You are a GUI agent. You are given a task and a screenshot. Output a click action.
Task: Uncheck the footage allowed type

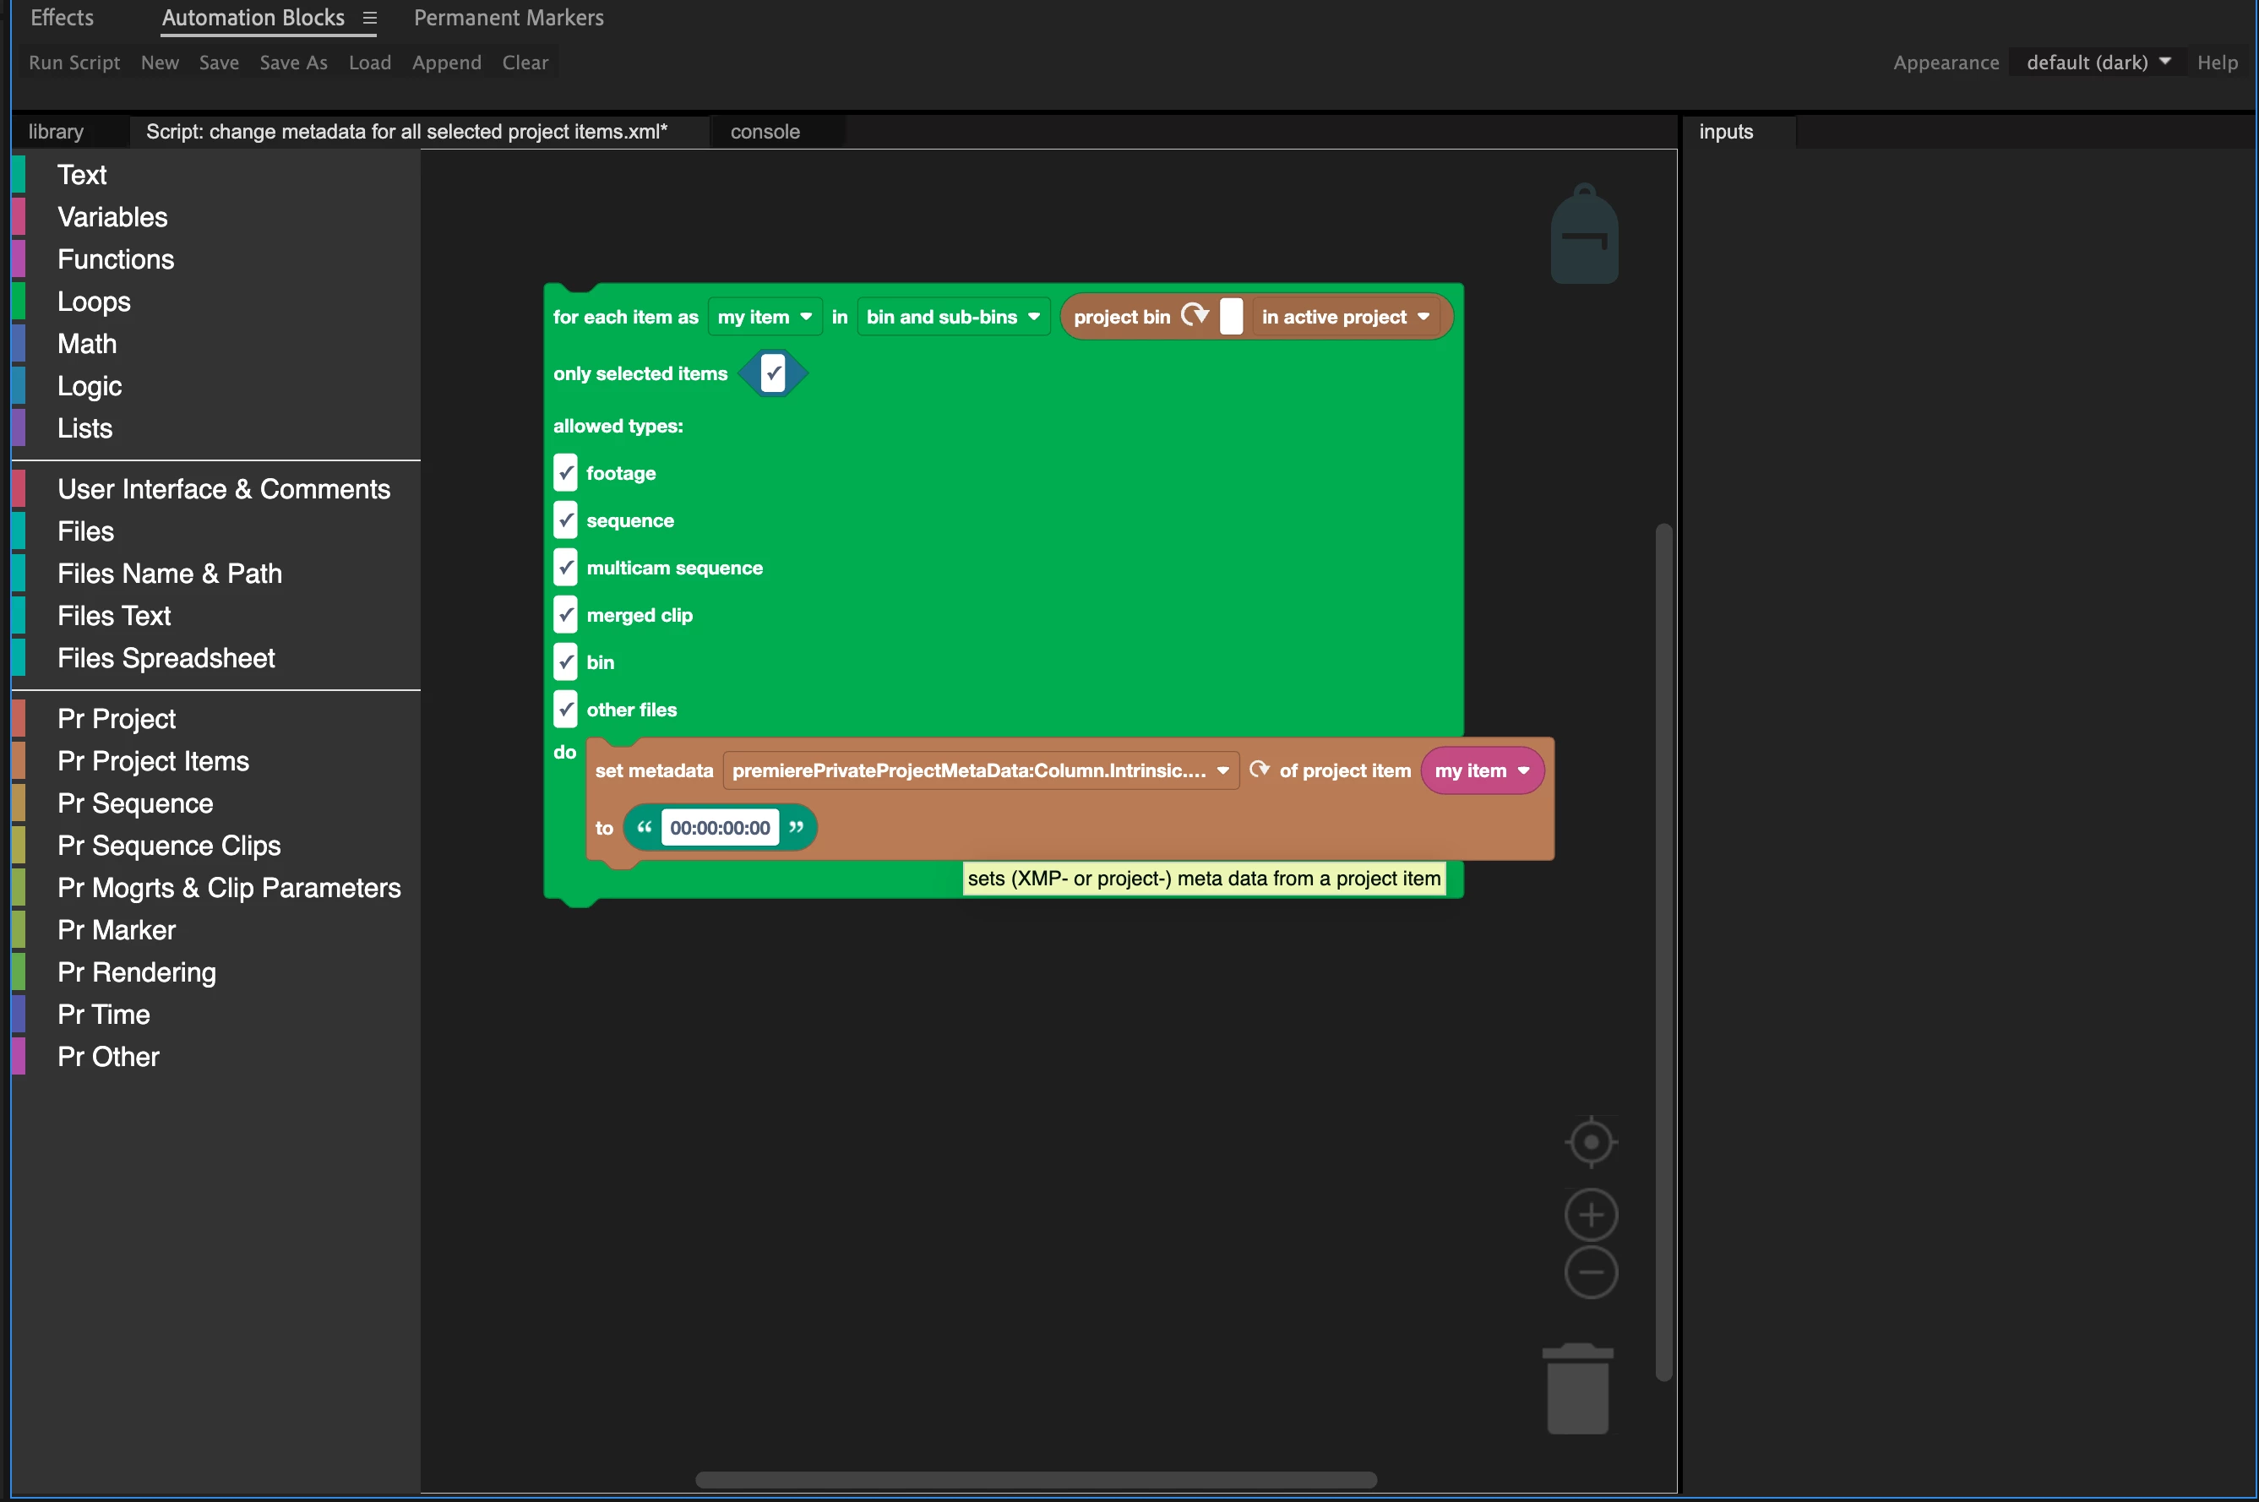tap(565, 472)
